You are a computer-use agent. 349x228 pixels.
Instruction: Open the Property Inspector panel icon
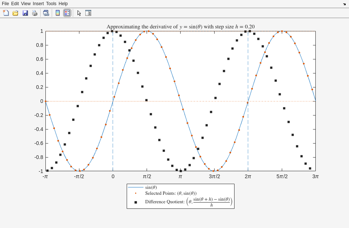(88, 13)
